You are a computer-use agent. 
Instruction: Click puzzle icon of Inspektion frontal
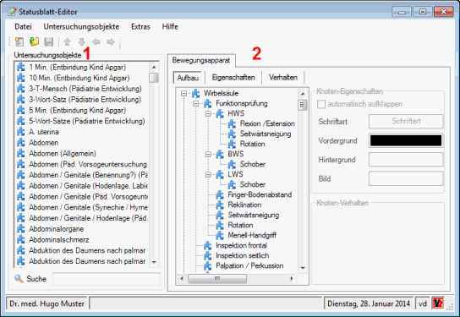(x=208, y=245)
